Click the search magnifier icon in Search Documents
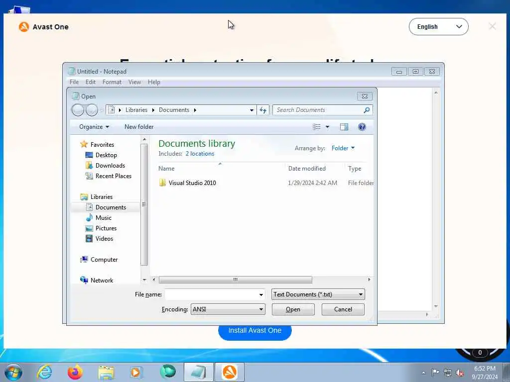 (367, 110)
